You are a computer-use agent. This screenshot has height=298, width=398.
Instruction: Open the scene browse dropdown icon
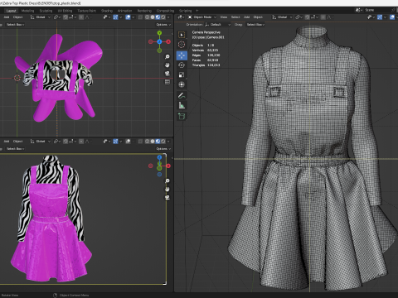[359, 10]
